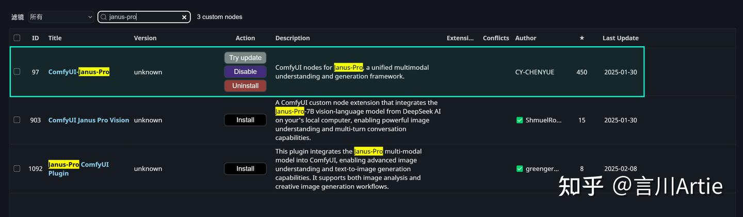The width and height of the screenshot is (743, 217).
Task: Click ShmuelRo author green check badge
Action: 520,120
